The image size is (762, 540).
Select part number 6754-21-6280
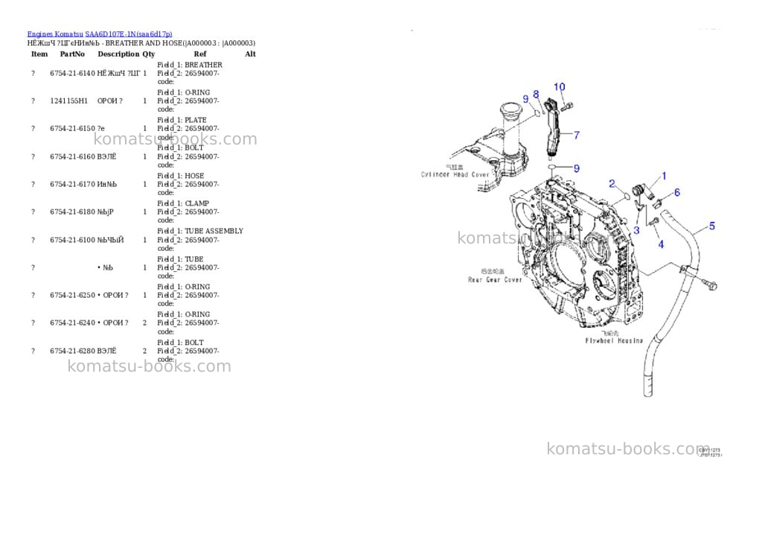tap(72, 352)
